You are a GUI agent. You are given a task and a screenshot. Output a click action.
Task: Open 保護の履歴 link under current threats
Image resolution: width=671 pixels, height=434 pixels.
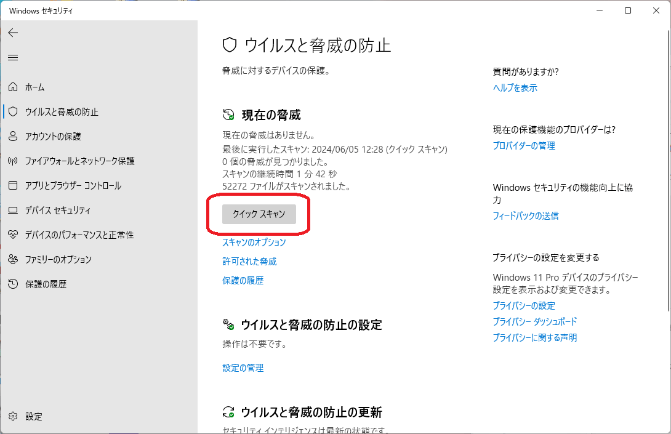pos(243,280)
